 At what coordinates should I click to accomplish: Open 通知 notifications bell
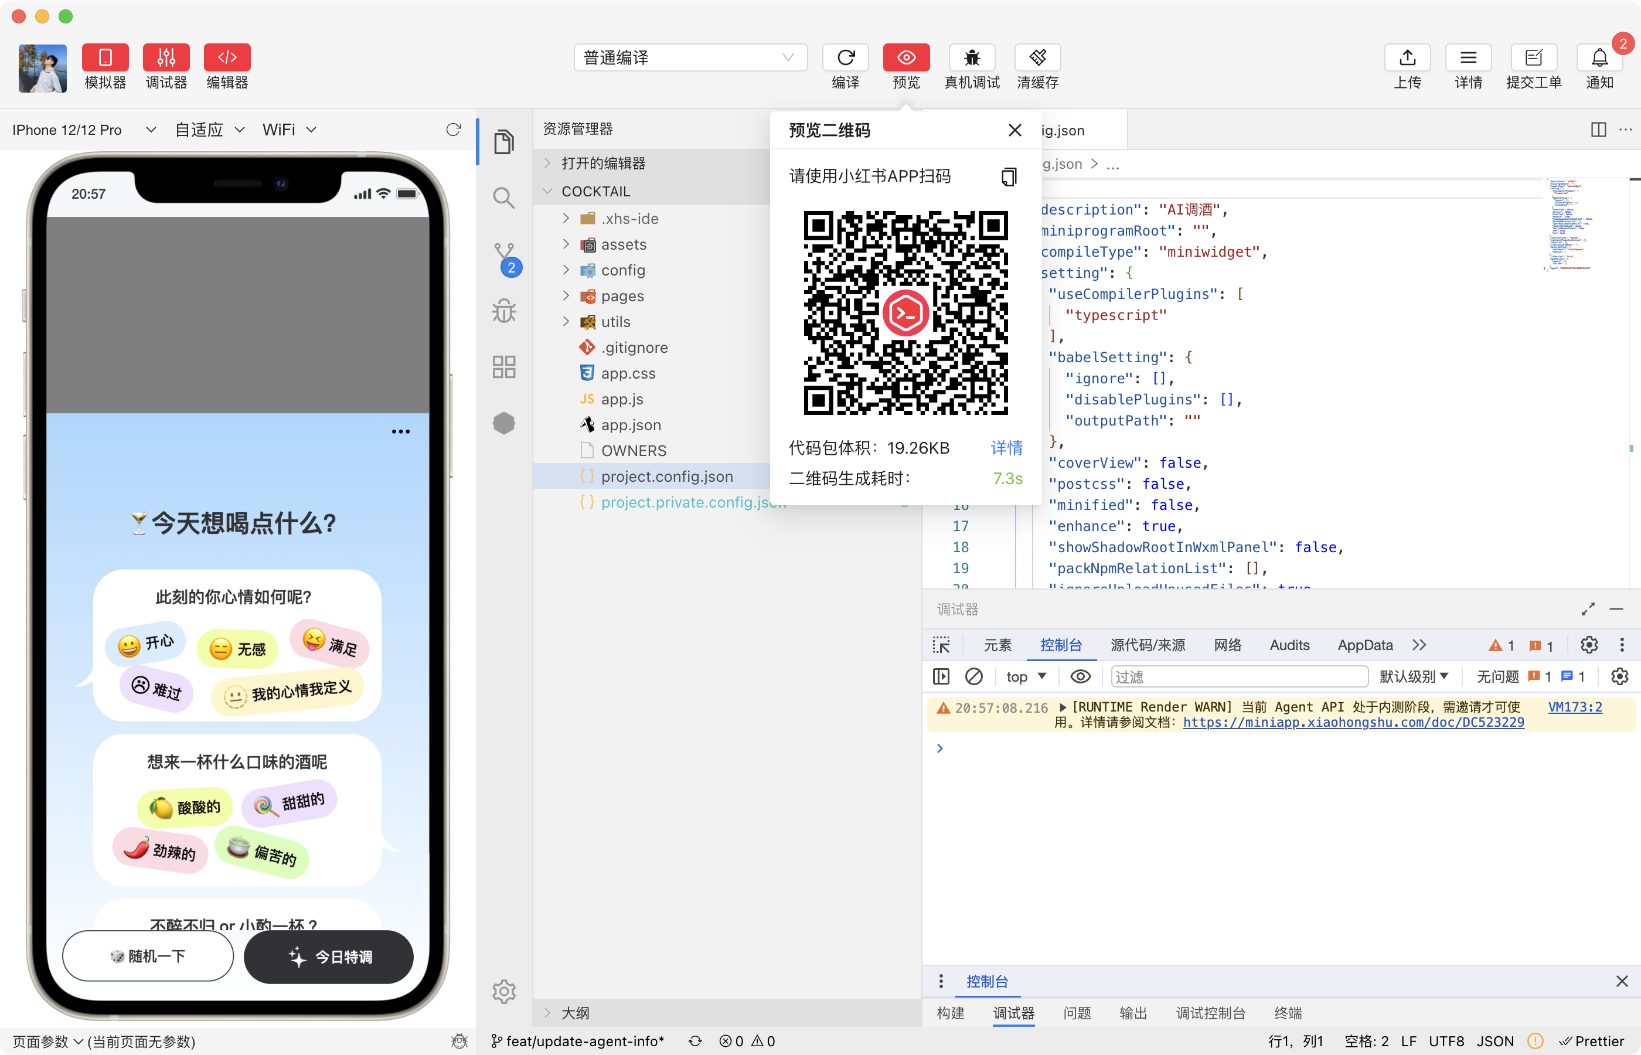(x=1599, y=57)
